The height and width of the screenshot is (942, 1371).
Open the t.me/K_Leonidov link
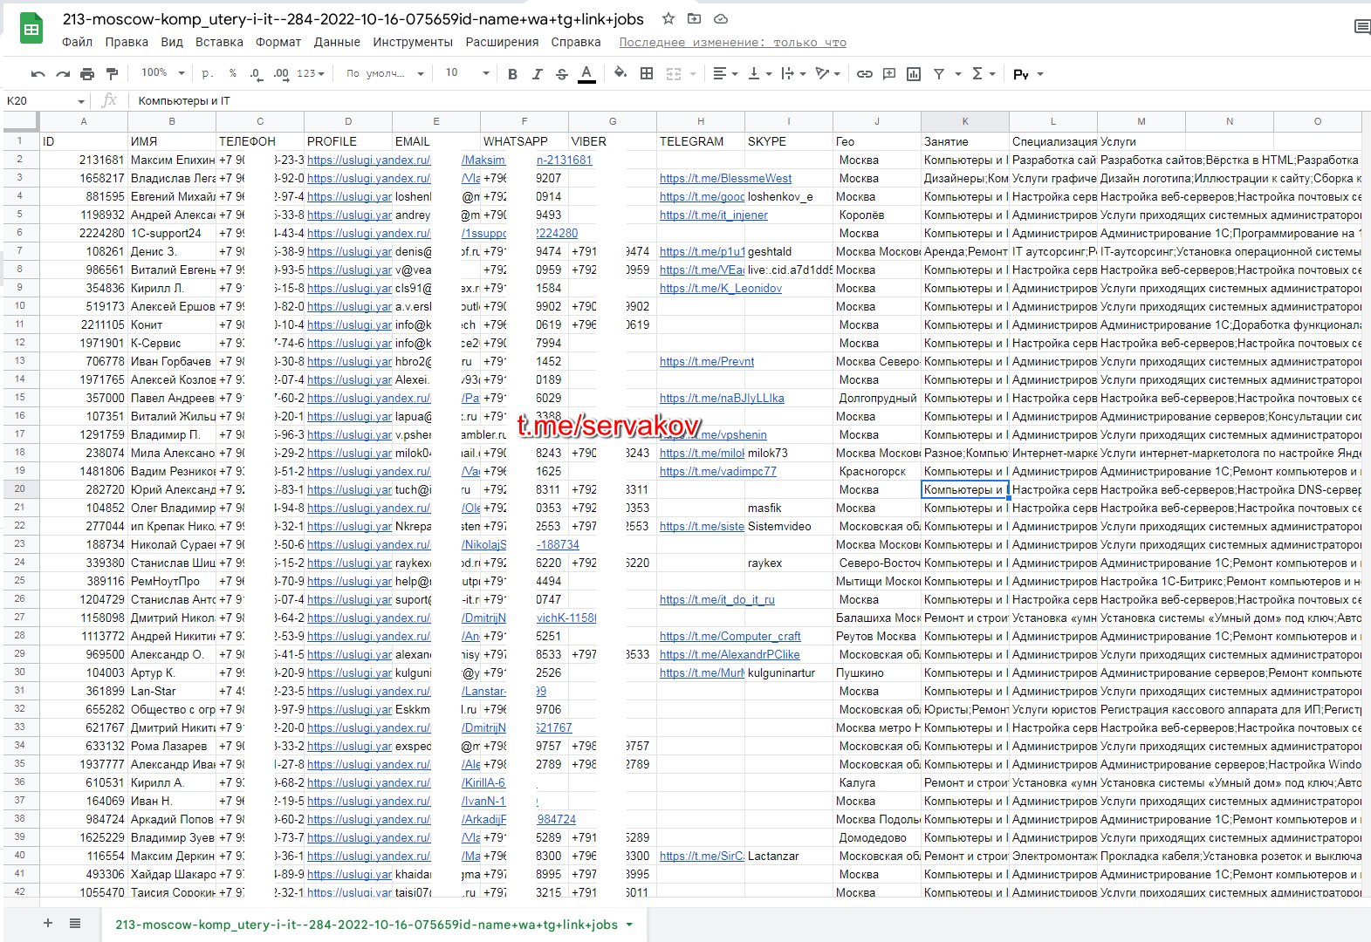coord(721,289)
